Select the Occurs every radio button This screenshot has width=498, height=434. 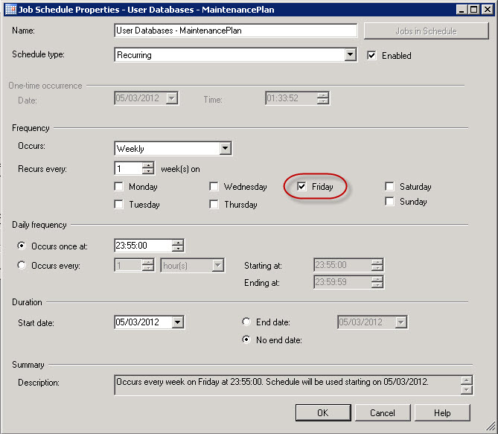(x=22, y=265)
